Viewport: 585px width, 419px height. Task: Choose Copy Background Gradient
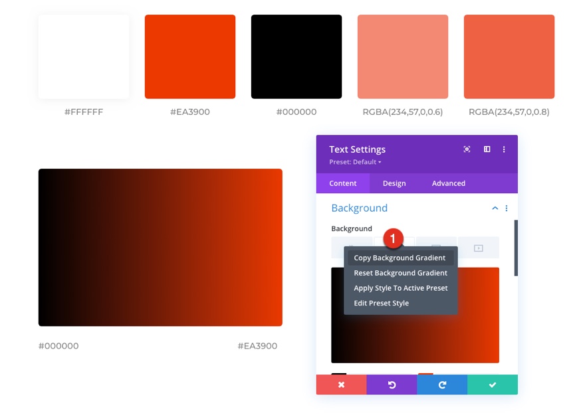pos(400,258)
